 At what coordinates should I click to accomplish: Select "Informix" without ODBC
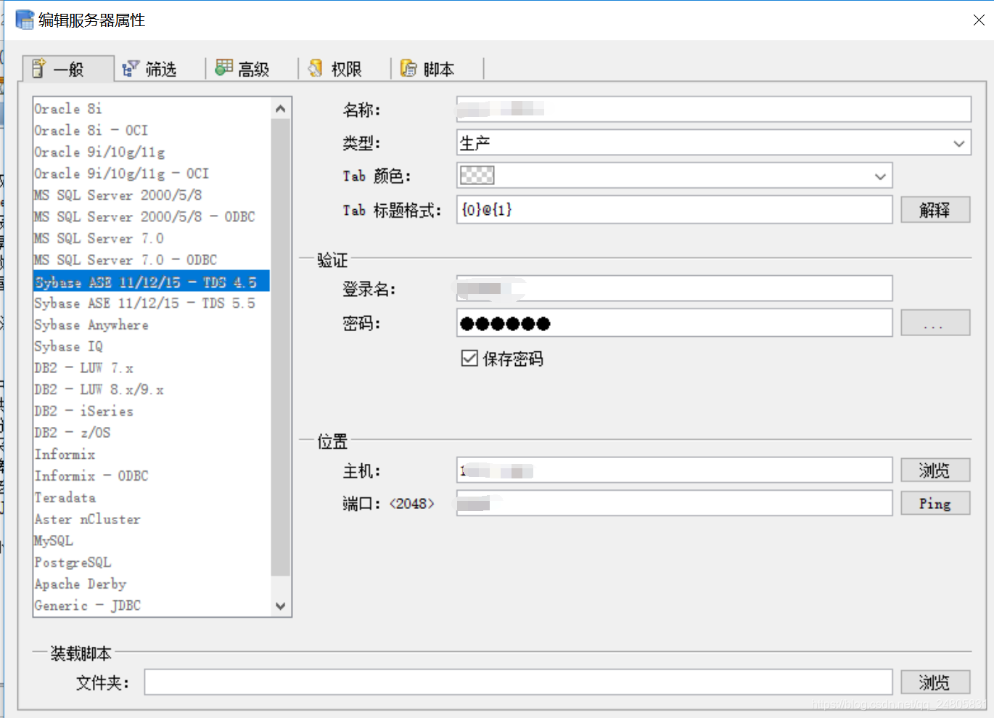152,454
